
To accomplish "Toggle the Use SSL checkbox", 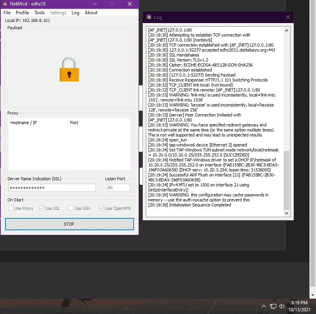I will click(42, 208).
